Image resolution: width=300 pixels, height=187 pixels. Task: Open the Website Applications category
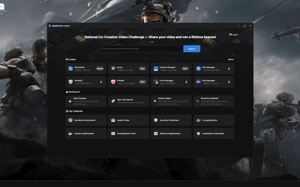tap(171, 134)
